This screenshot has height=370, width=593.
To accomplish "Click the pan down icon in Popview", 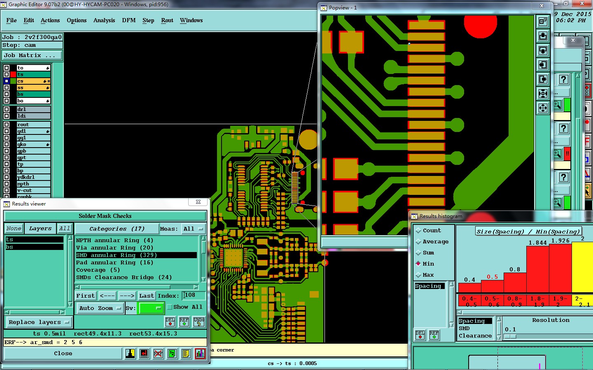I will click(x=543, y=51).
